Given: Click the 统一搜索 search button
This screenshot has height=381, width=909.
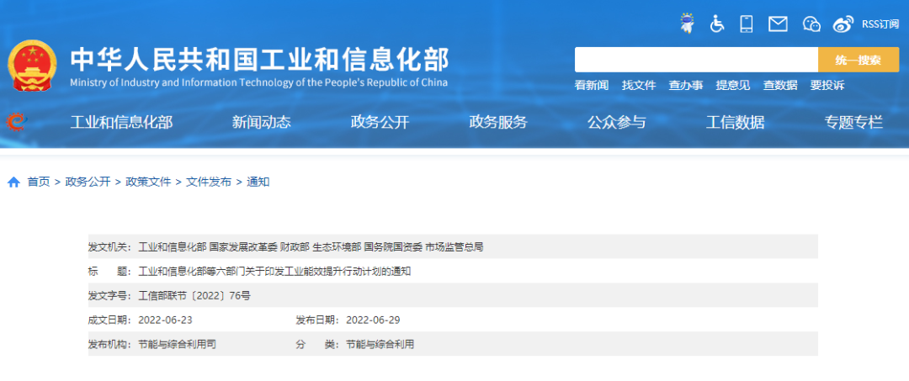Looking at the screenshot, I should [x=858, y=60].
